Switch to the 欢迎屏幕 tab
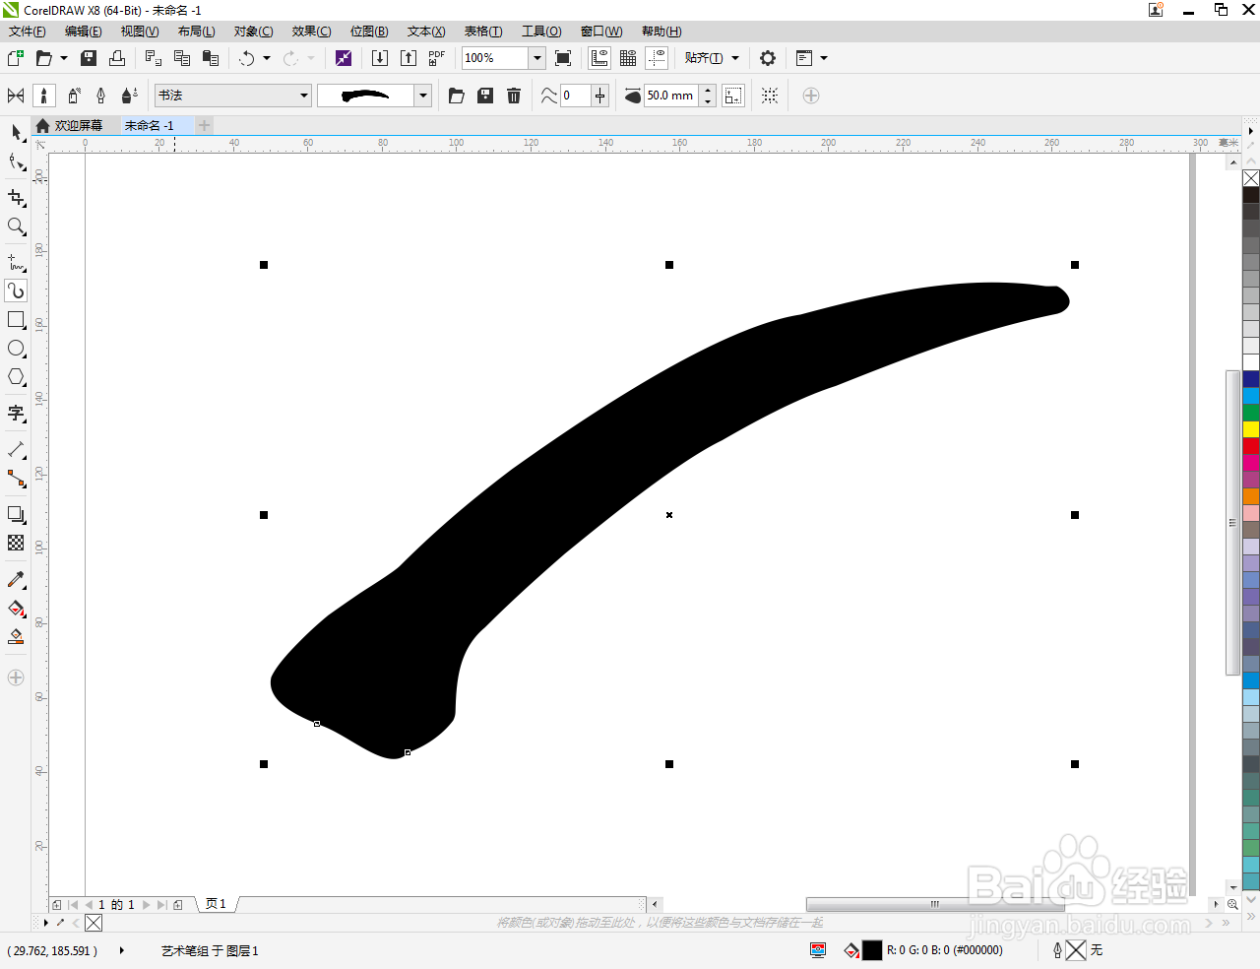This screenshot has height=969, width=1260. click(x=78, y=125)
